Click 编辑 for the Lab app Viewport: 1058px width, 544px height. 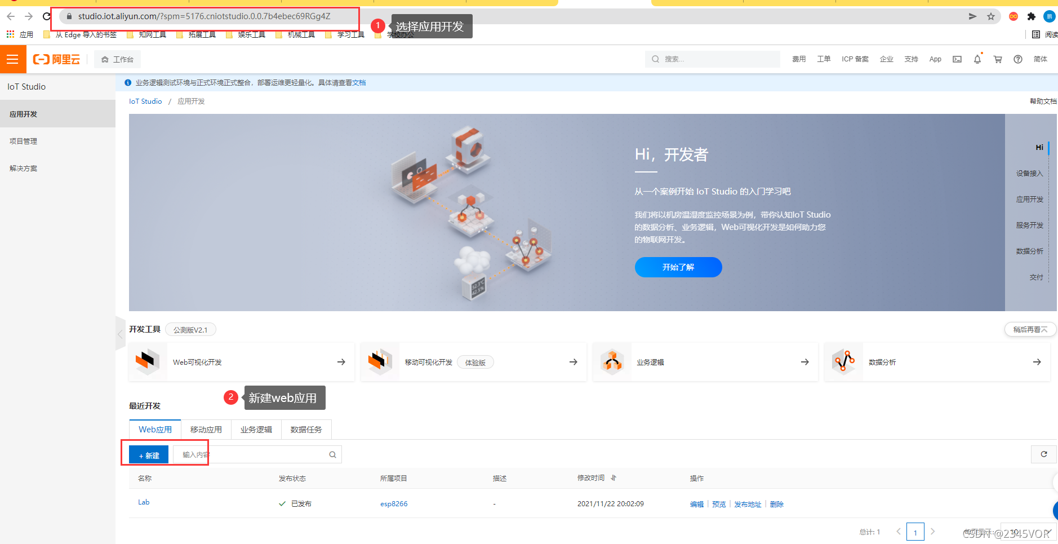tap(697, 505)
